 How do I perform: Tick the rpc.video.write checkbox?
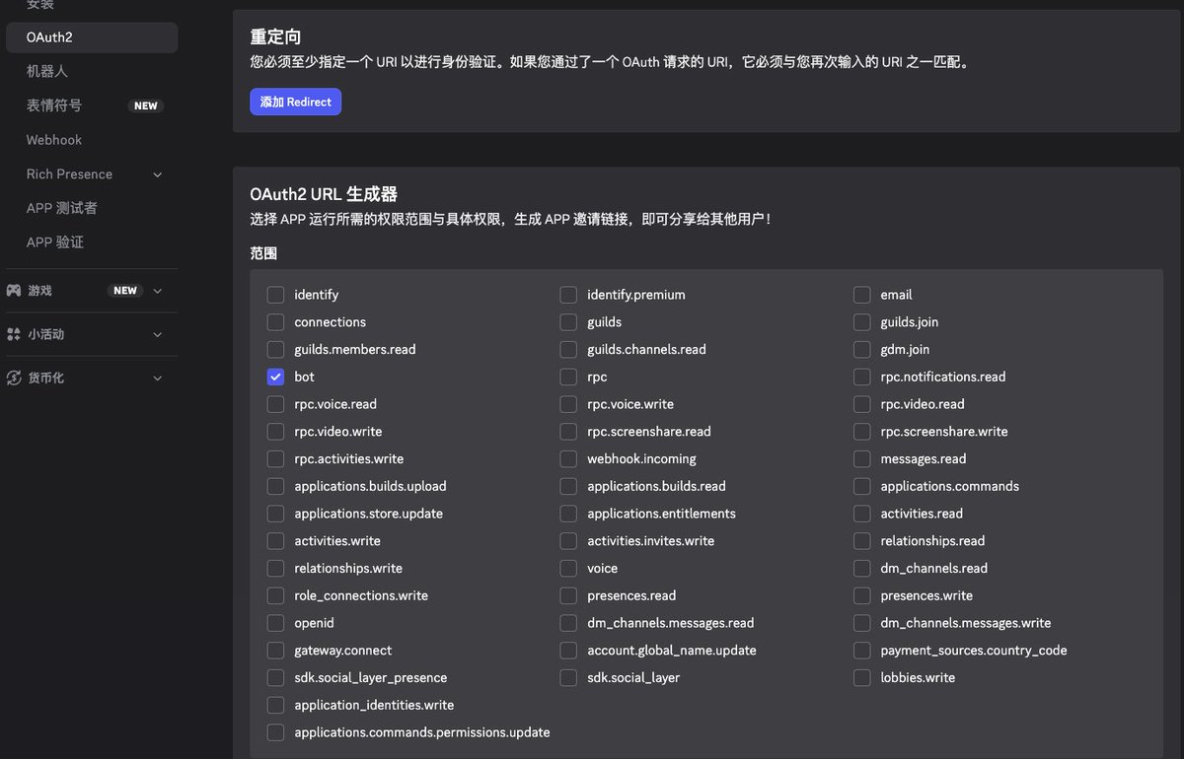[x=275, y=432]
